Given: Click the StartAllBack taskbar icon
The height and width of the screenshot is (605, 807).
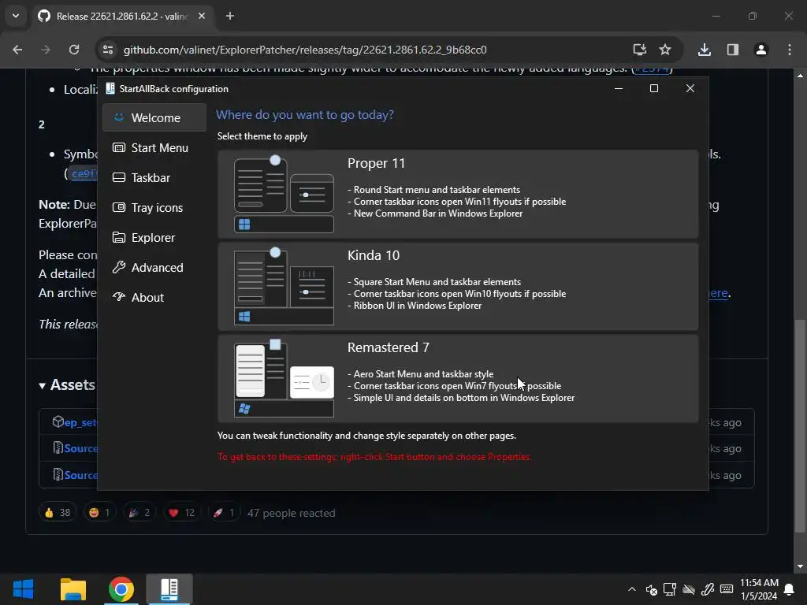Looking at the screenshot, I should tap(169, 589).
